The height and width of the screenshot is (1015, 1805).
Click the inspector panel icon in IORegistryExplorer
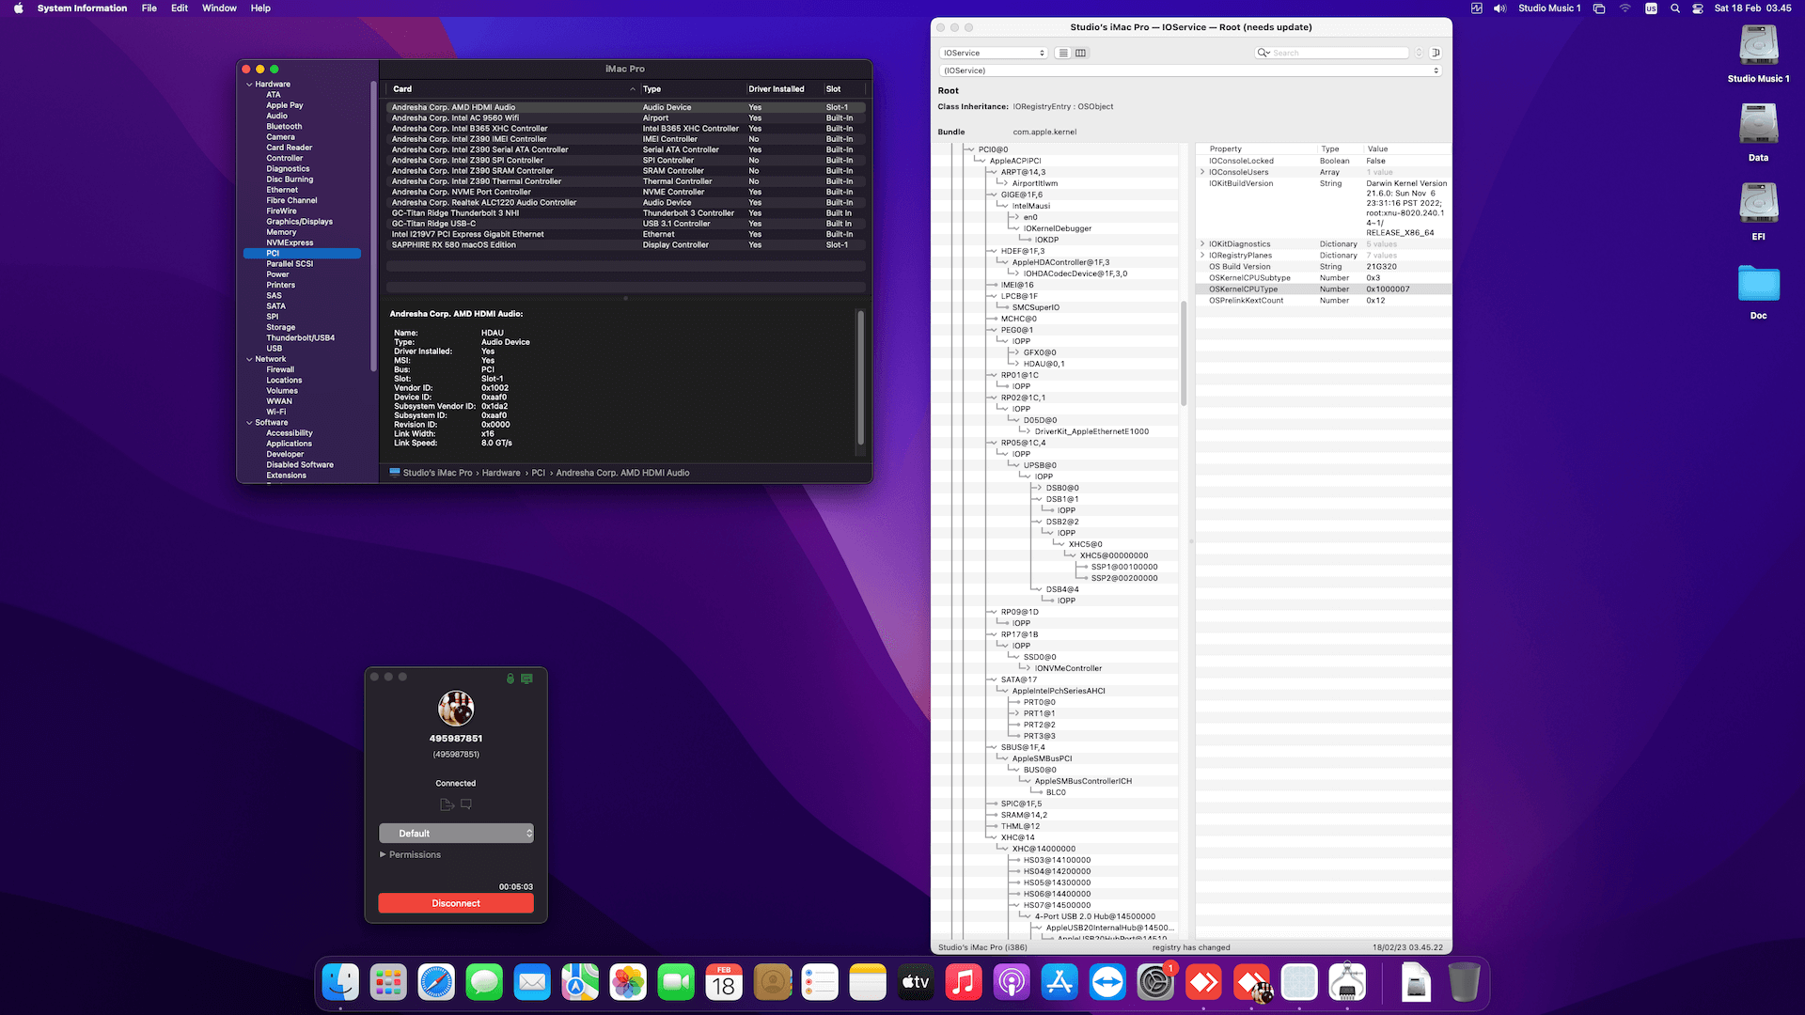coord(1436,53)
